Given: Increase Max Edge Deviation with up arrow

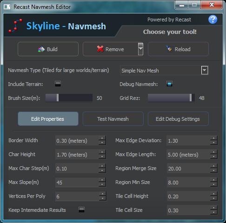Looking at the screenshot, I should click(214, 138).
